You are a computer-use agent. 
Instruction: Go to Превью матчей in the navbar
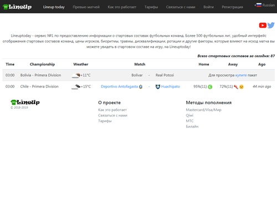tap(86, 7)
